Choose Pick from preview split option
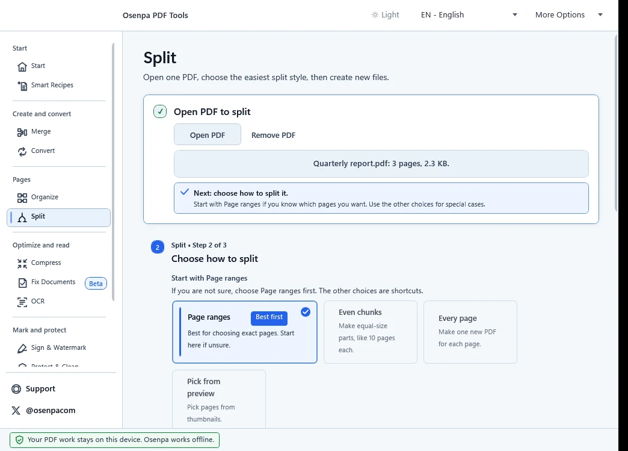 tap(219, 399)
